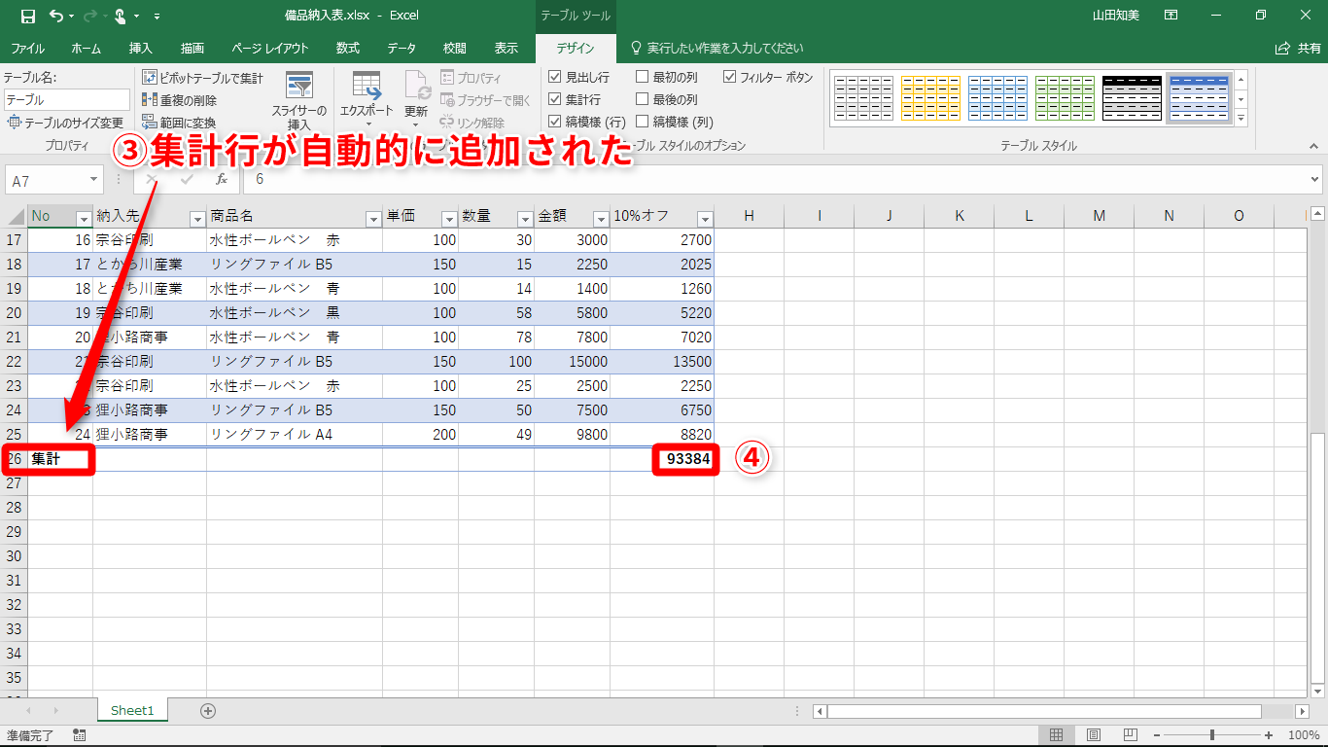Open the 山田知美 account name
The image size is (1328, 747).
[1116, 16]
